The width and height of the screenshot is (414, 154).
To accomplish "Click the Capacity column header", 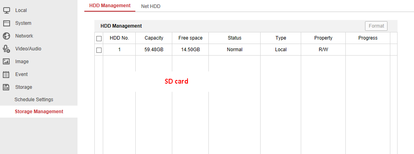I will (x=154, y=38).
